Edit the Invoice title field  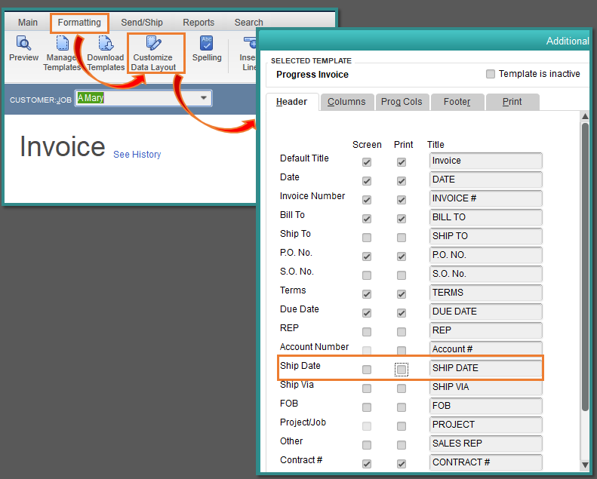(x=486, y=161)
